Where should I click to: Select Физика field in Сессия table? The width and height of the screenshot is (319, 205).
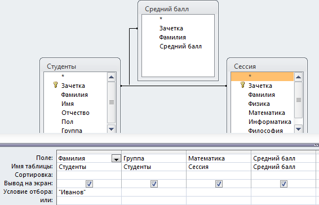coord(259,104)
